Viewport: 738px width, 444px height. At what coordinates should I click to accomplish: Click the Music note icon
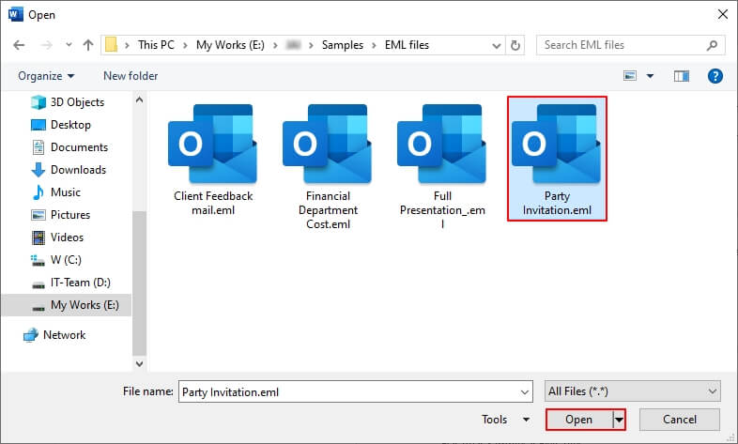pos(38,192)
